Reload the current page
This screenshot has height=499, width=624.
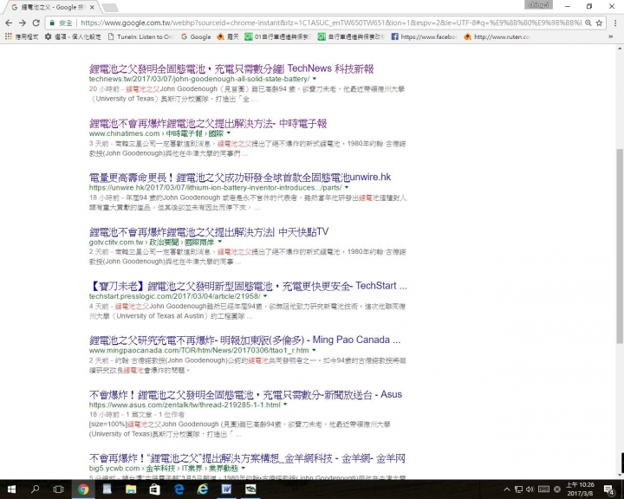(36, 23)
